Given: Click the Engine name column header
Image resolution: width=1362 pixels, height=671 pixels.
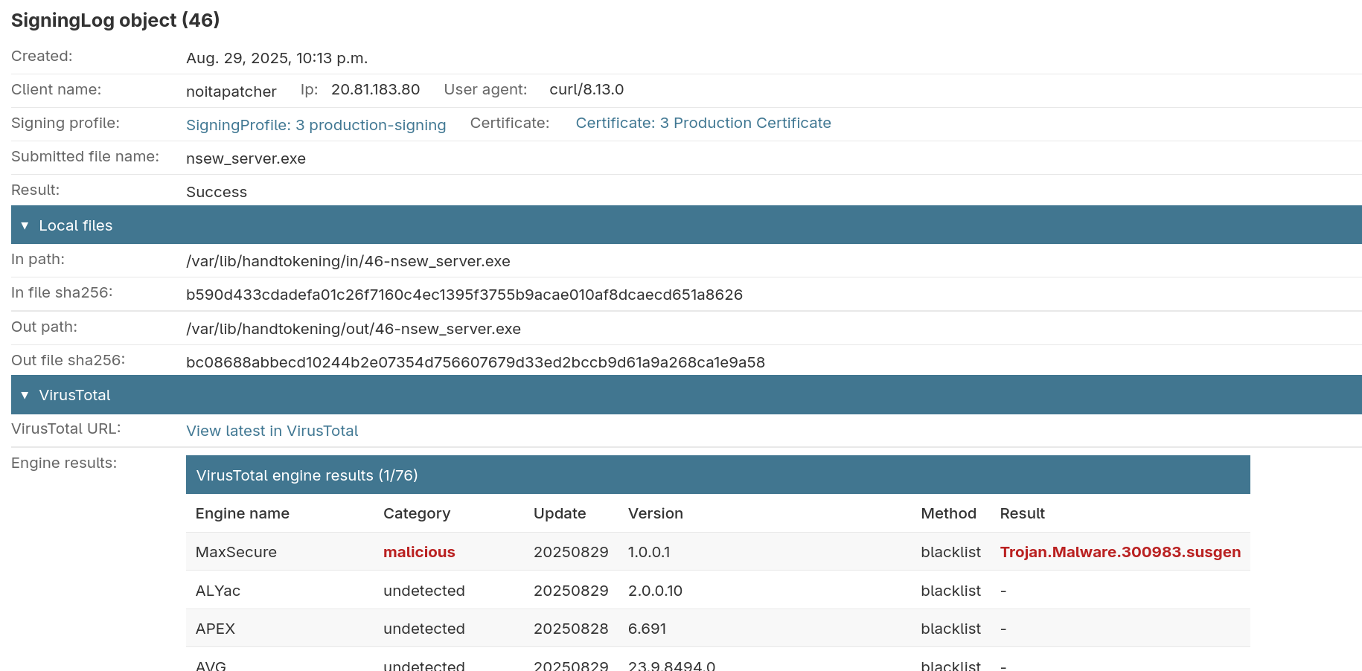Looking at the screenshot, I should (x=242, y=513).
